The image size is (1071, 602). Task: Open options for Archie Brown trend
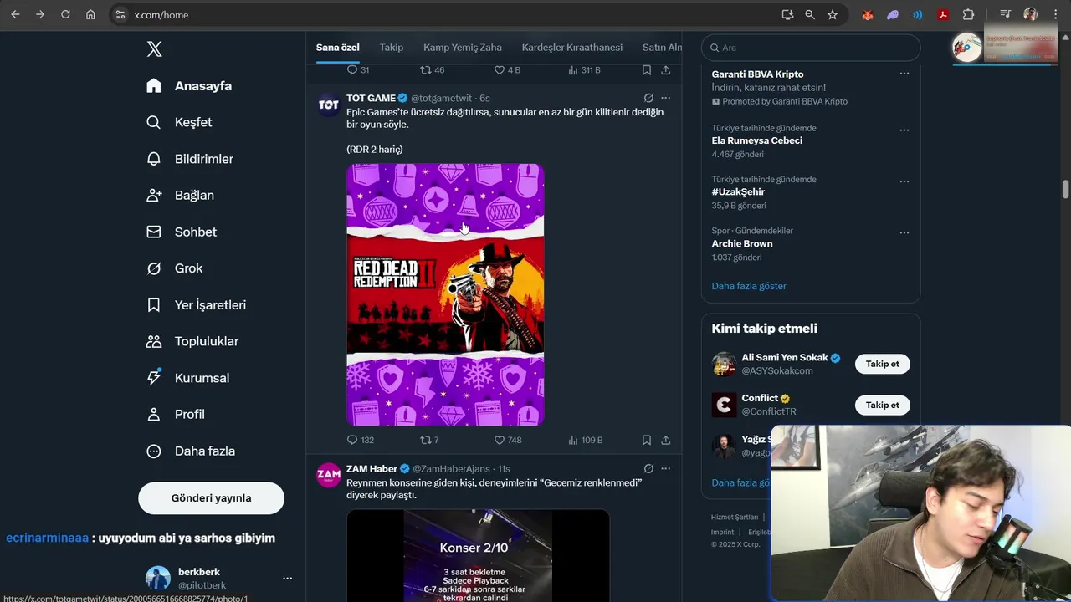click(904, 232)
